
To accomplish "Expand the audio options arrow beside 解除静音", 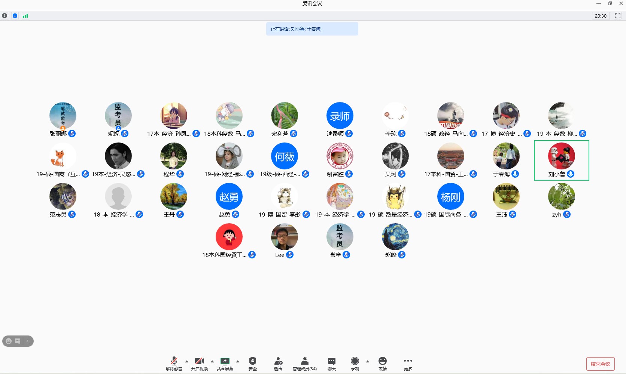I will pyautogui.click(x=187, y=361).
